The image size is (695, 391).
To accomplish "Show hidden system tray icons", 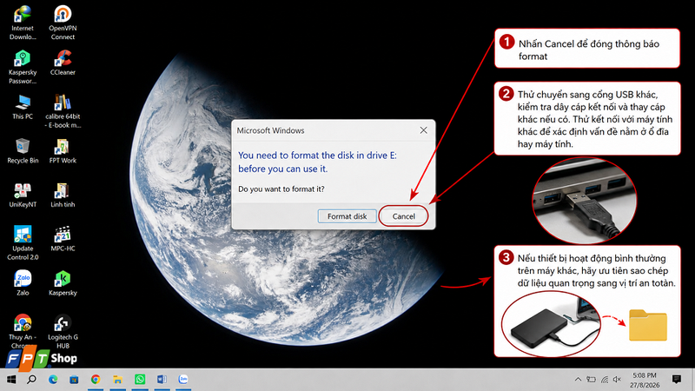I will point(578,380).
